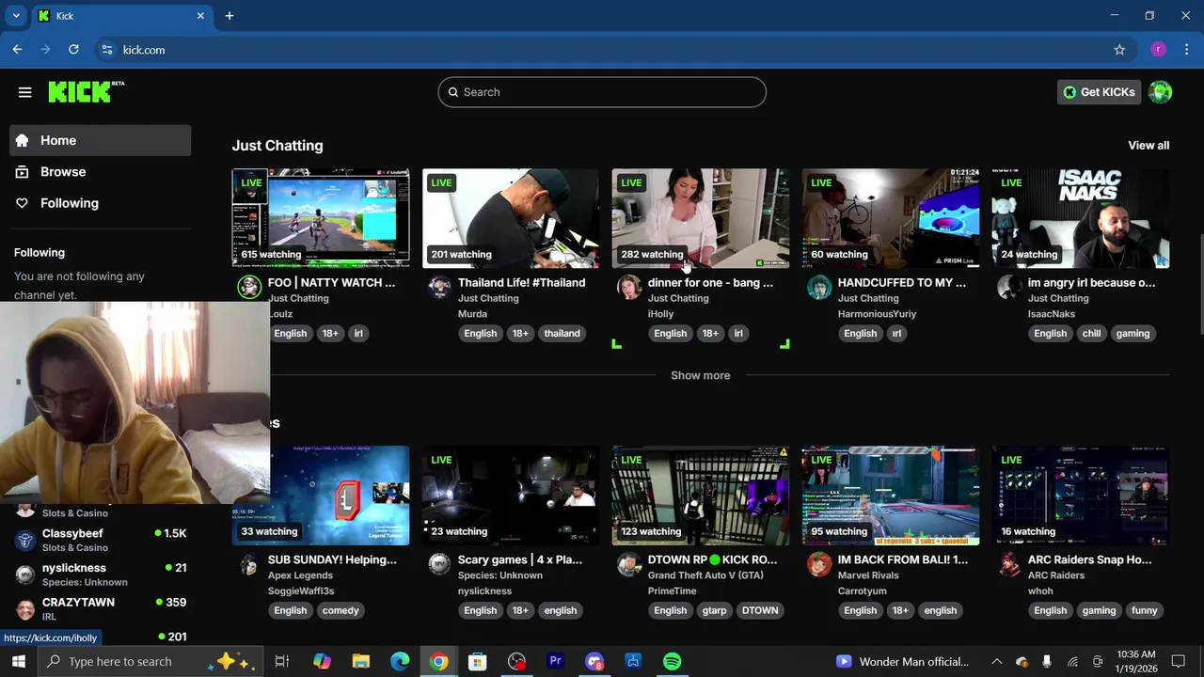Click the Home sidebar icon

point(23,140)
